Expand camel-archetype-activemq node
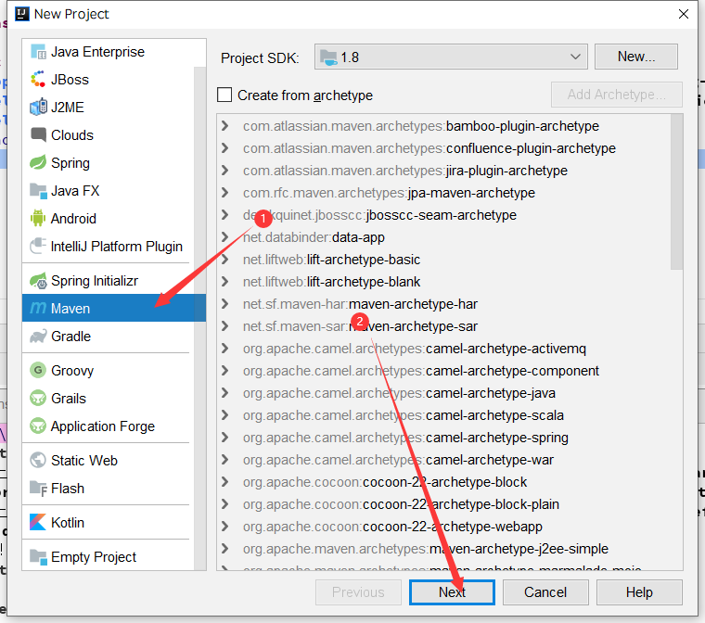705x623 pixels. pyautogui.click(x=224, y=349)
